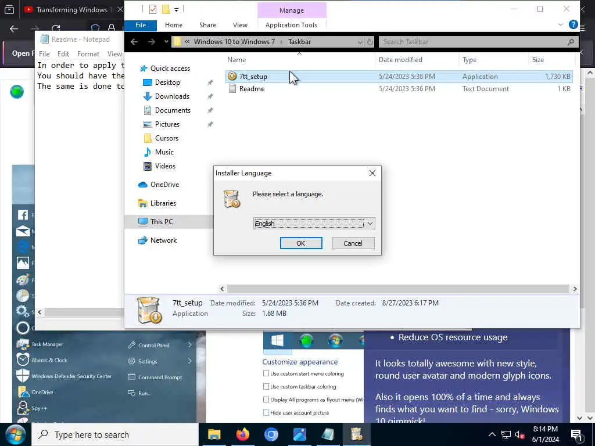Open the Application Tools tab

[x=291, y=25]
